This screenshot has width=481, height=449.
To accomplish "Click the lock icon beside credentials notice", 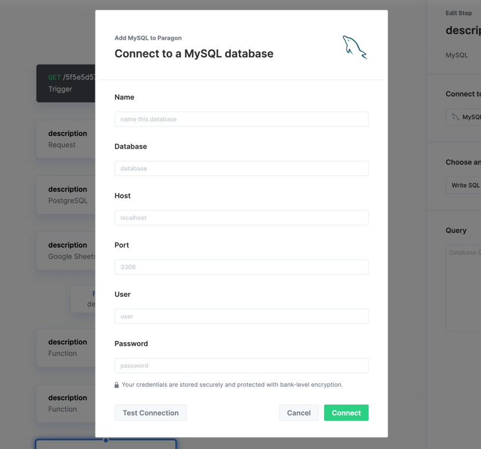I will 117,385.
